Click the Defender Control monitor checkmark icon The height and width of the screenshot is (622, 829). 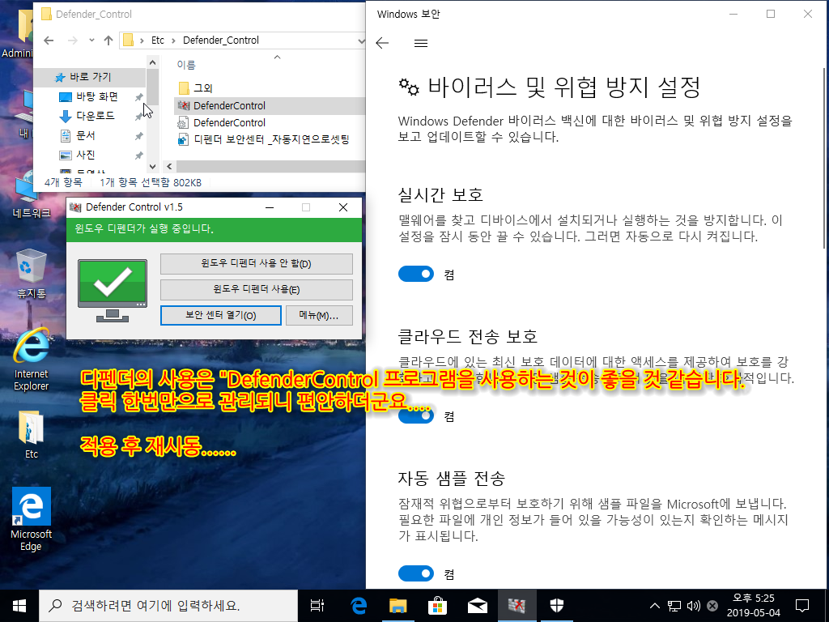point(112,291)
